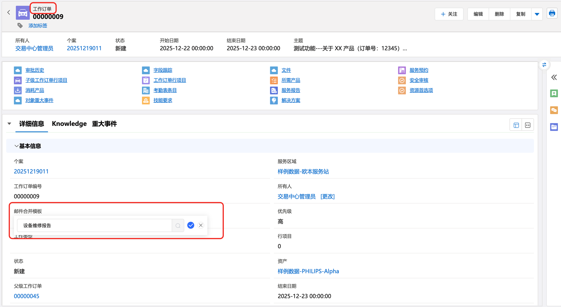Toggle full width expand icon
This screenshot has height=307, width=561.
tap(528, 125)
